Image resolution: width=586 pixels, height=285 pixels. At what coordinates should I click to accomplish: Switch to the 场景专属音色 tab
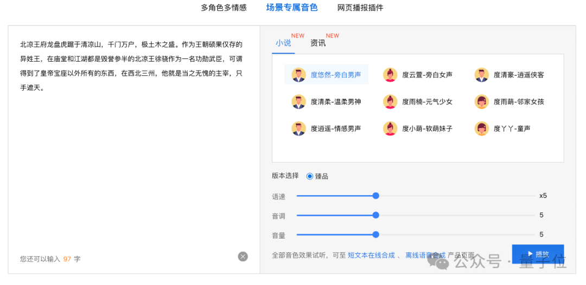pos(292,8)
